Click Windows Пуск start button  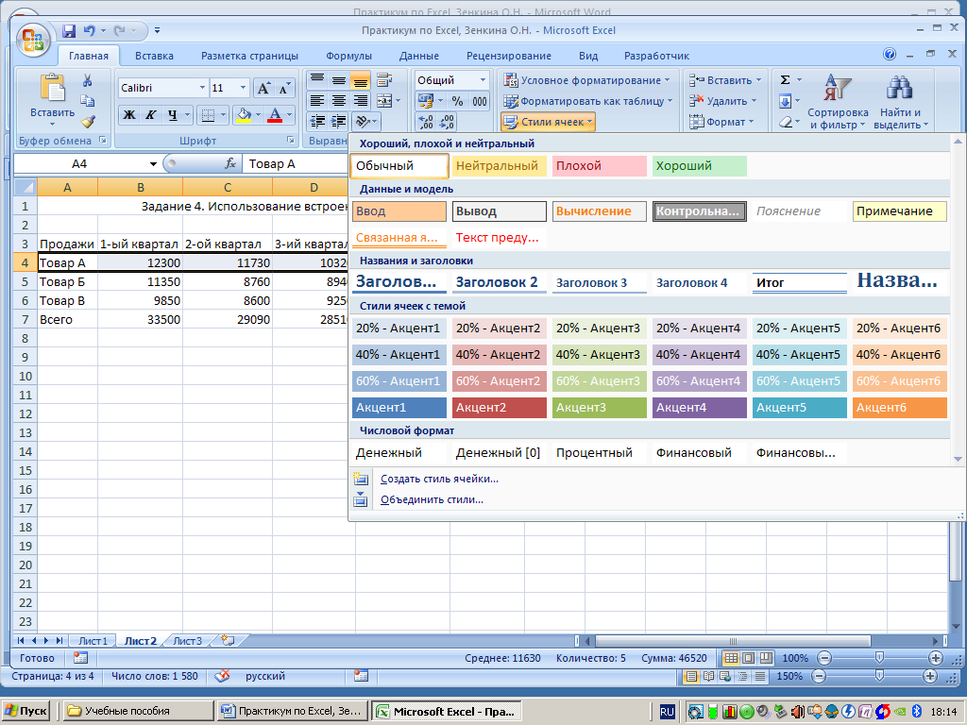tap(25, 711)
